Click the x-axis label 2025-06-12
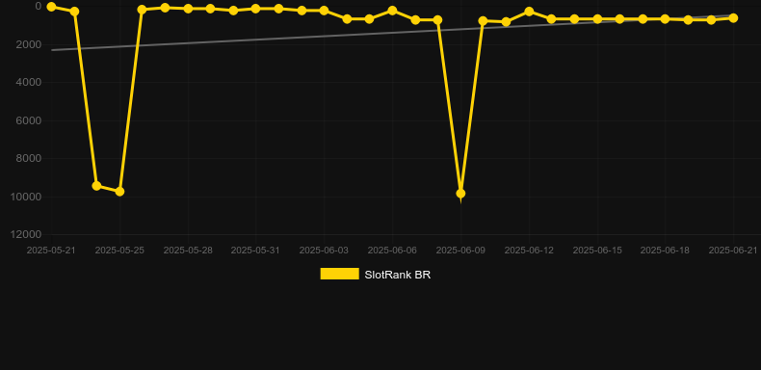This screenshot has height=370, width=761. [529, 251]
